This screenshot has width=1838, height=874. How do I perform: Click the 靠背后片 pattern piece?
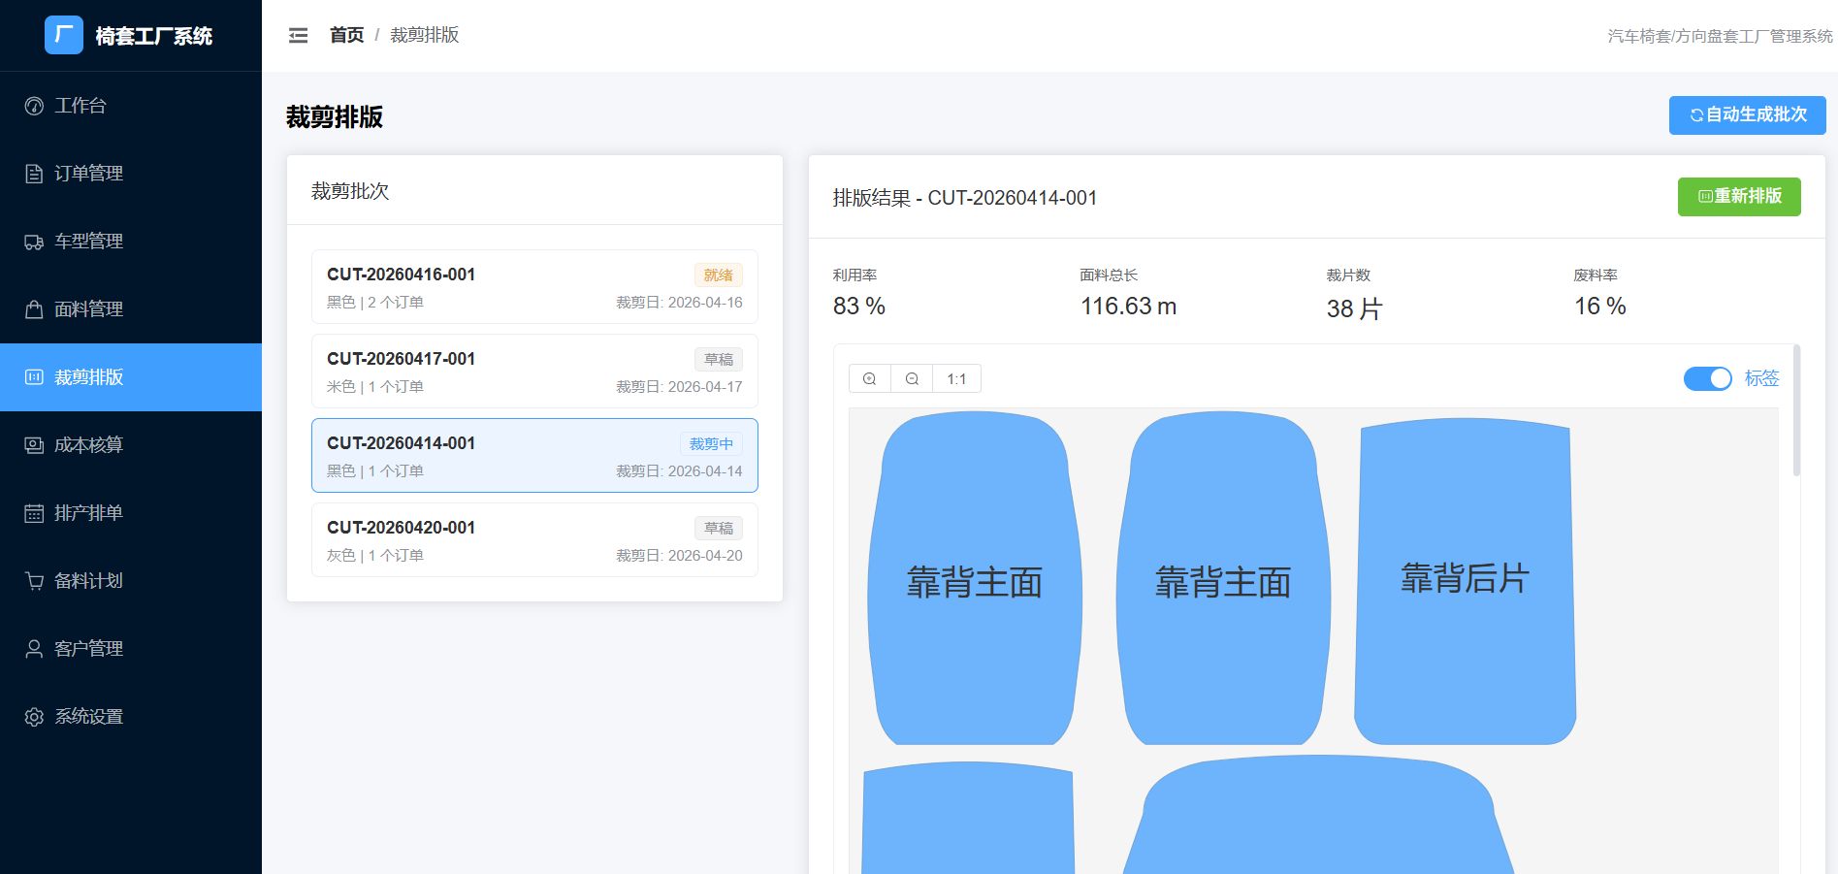1465,580
